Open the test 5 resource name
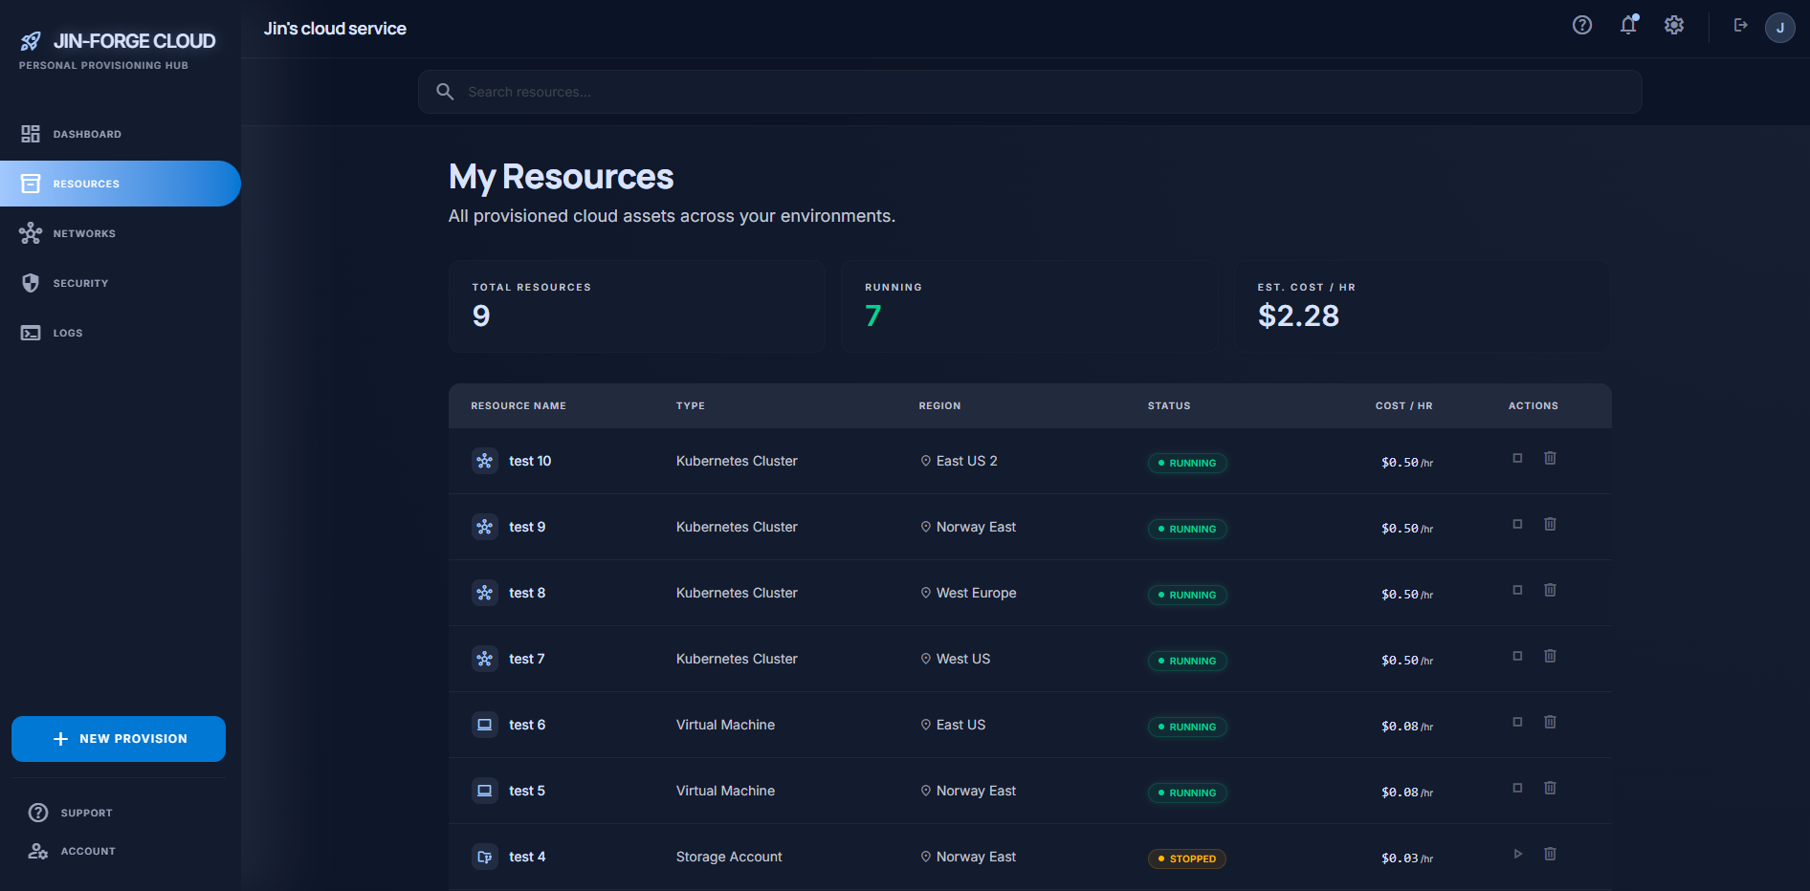The width and height of the screenshot is (1810, 891). tap(527, 791)
